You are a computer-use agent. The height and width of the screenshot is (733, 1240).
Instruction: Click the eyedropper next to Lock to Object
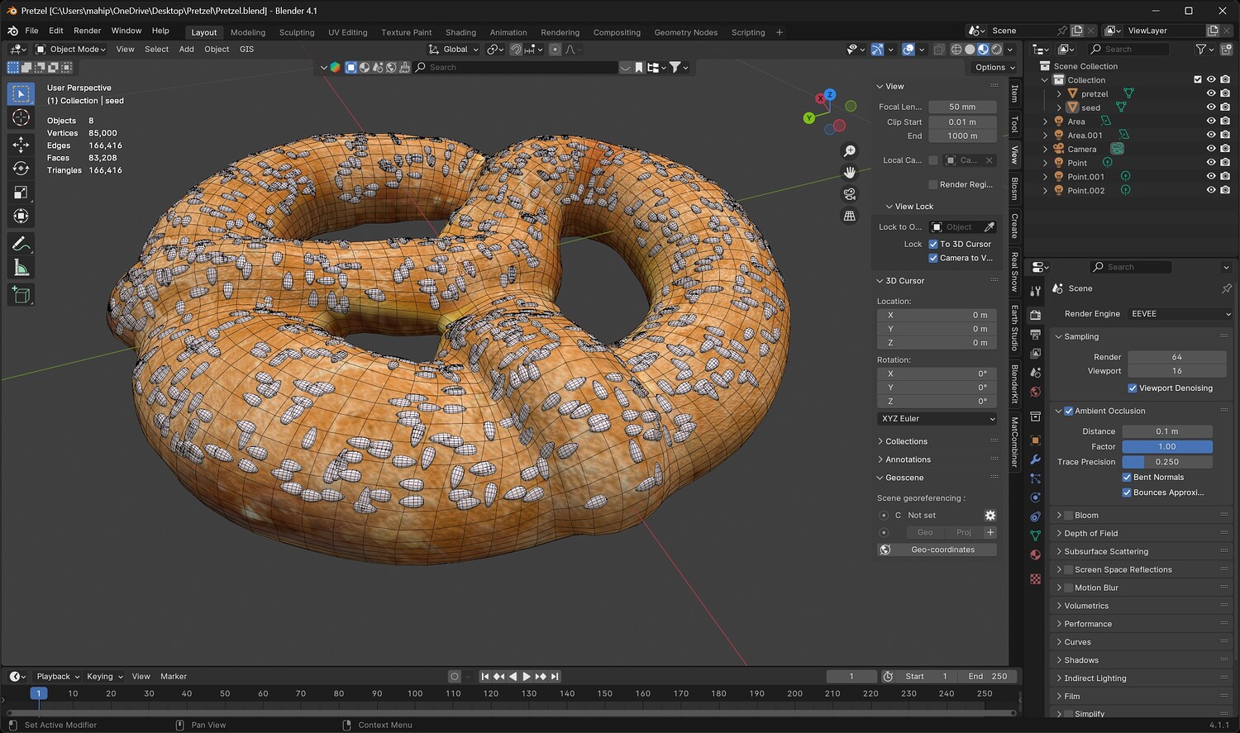[989, 226]
